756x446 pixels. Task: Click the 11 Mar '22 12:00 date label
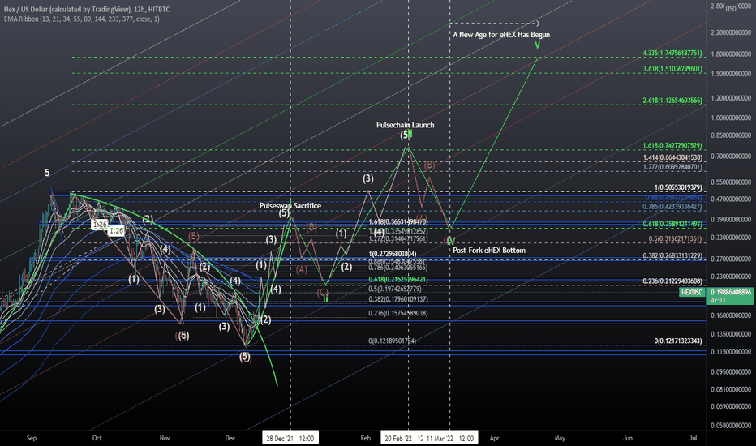pyautogui.click(x=450, y=438)
